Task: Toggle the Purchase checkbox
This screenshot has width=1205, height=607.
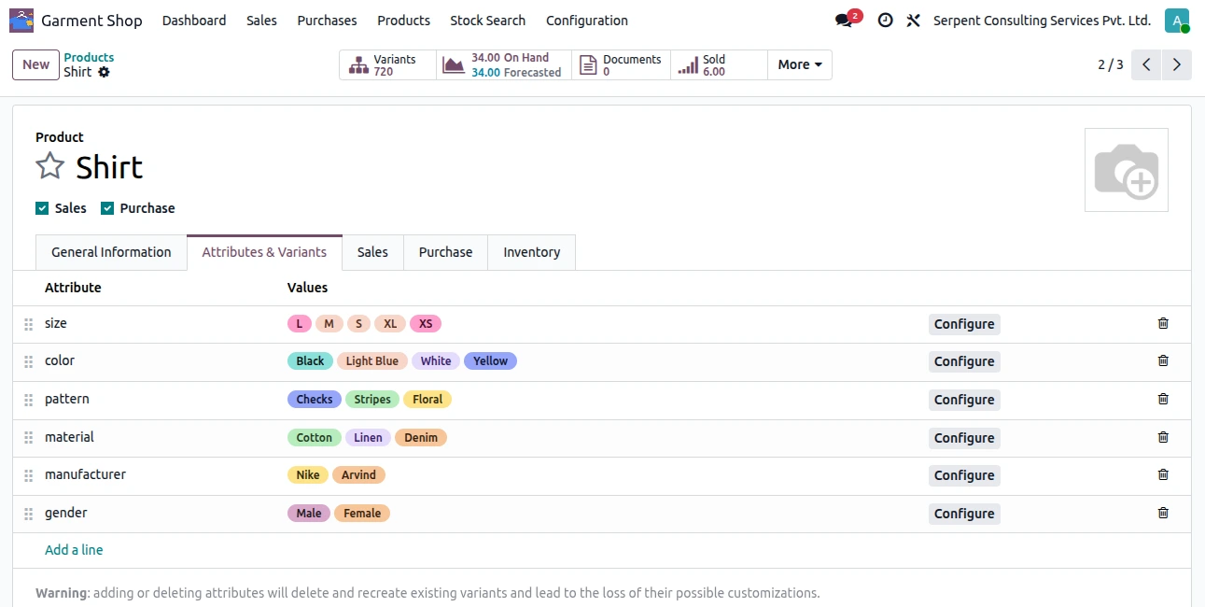Action: click(107, 208)
